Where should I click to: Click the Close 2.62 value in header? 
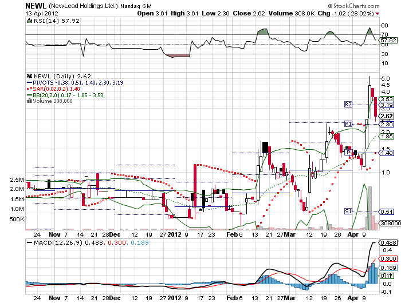[x=249, y=13]
